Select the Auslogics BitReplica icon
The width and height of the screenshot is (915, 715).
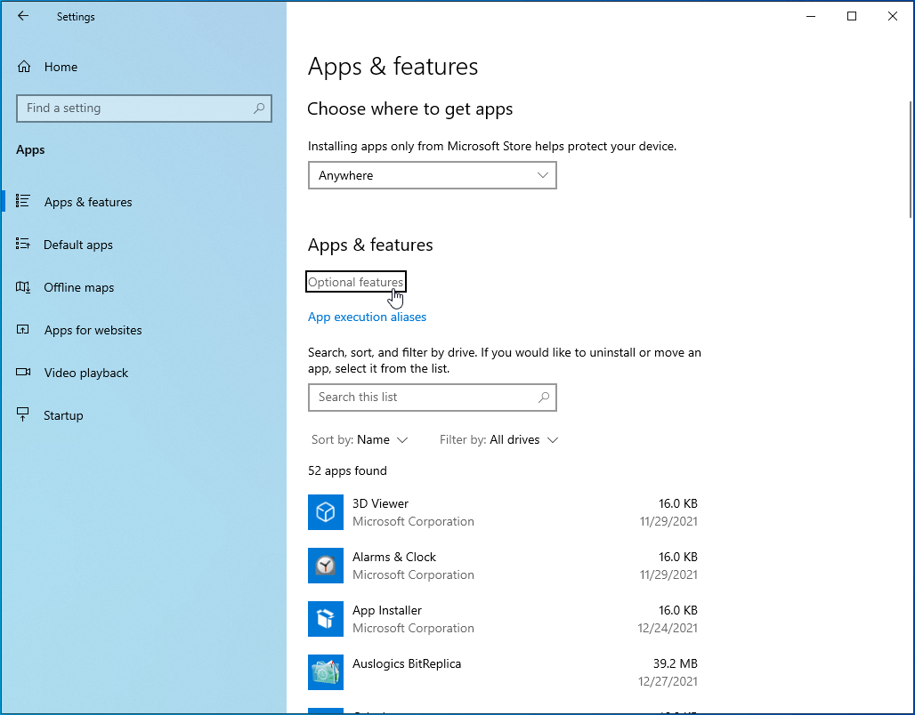326,672
